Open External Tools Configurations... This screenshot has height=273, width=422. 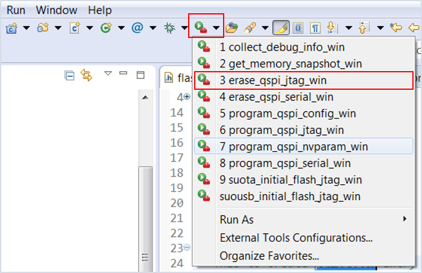pyautogui.click(x=296, y=237)
